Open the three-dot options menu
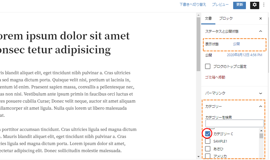 click(264, 5)
